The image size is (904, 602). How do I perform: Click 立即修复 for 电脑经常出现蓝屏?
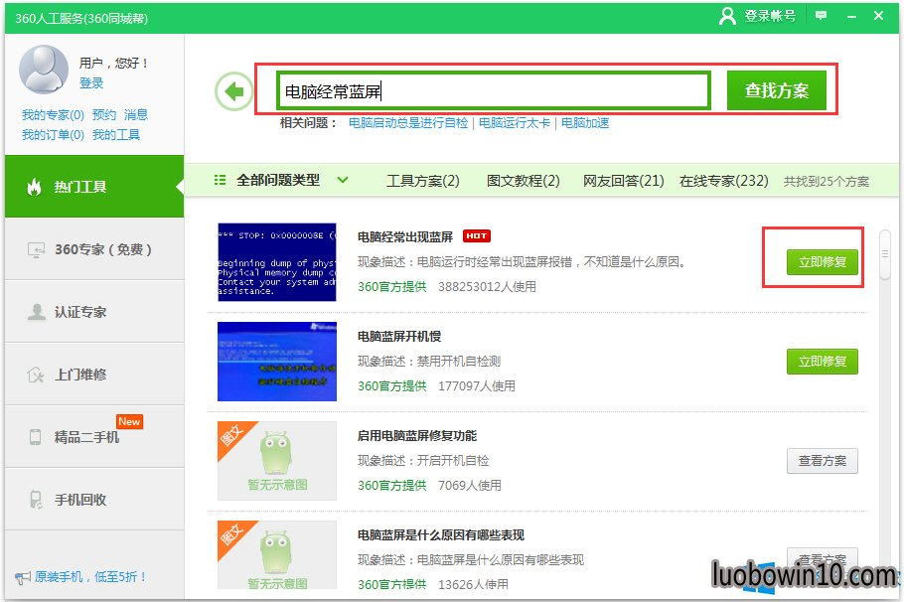click(x=823, y=262)
